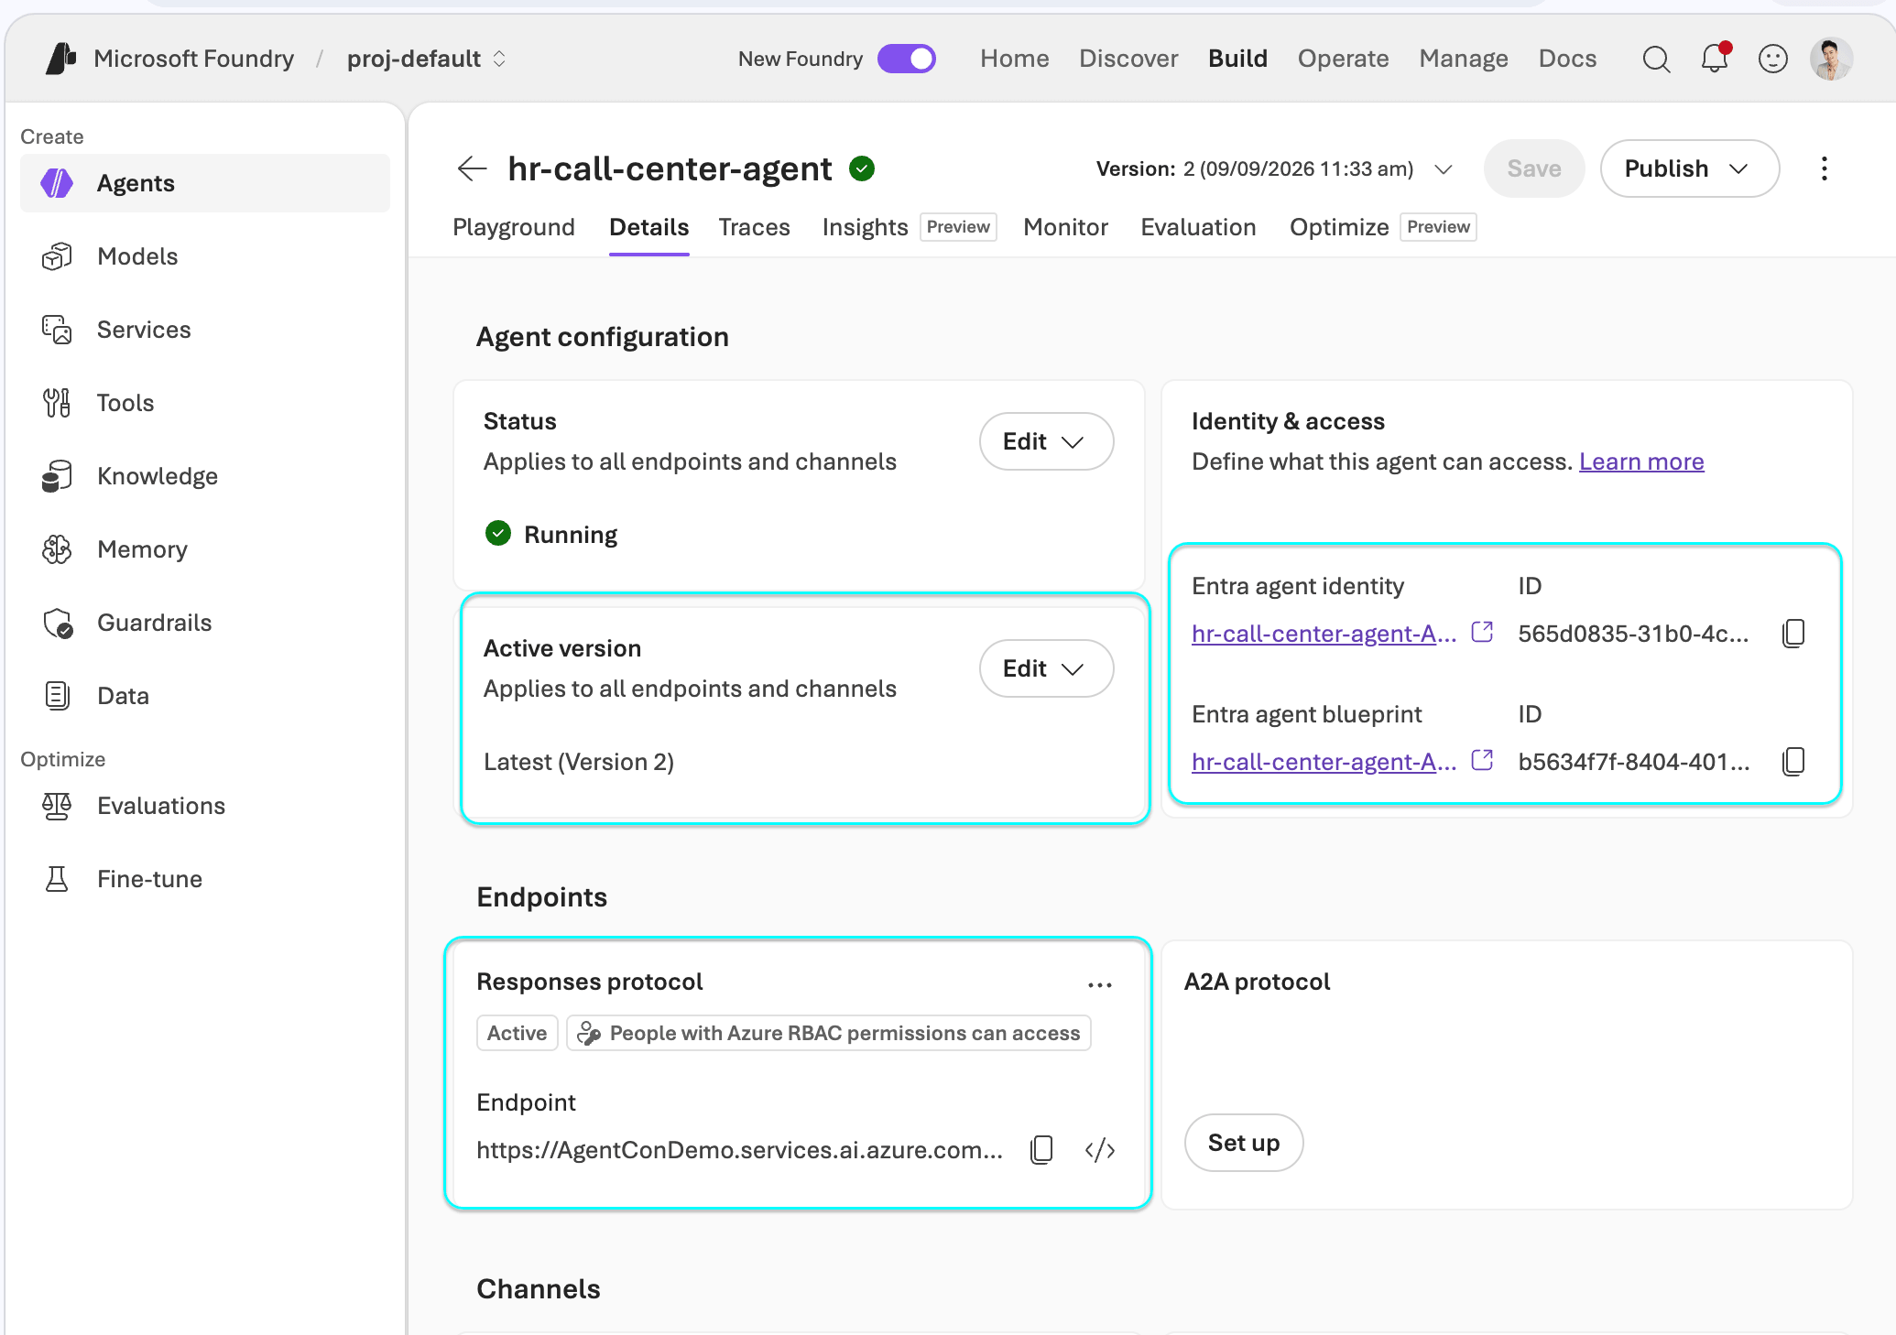Open the proj-default project switcher

pyautogui.click(x=427, y=59)
